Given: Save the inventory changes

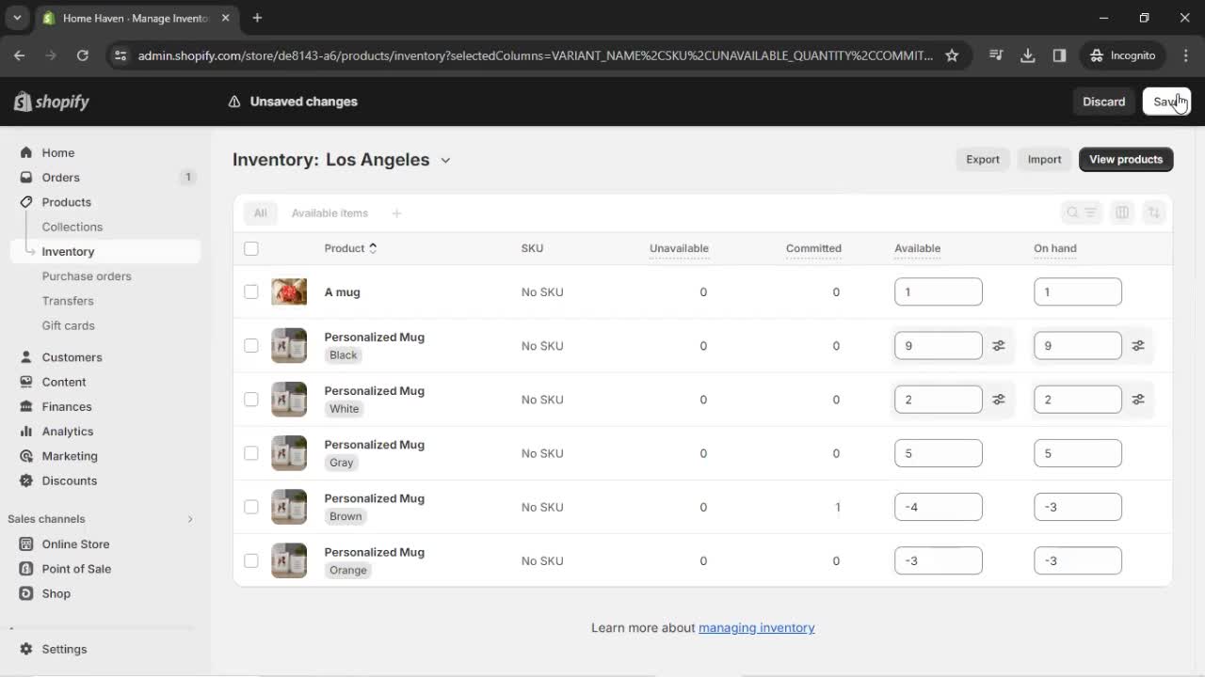Looking at the screenshot, I should tap(1166, 102).
